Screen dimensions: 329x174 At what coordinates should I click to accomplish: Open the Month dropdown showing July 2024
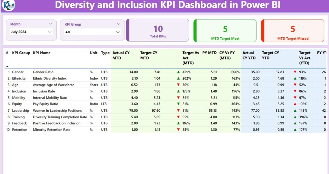click(31, 32)
